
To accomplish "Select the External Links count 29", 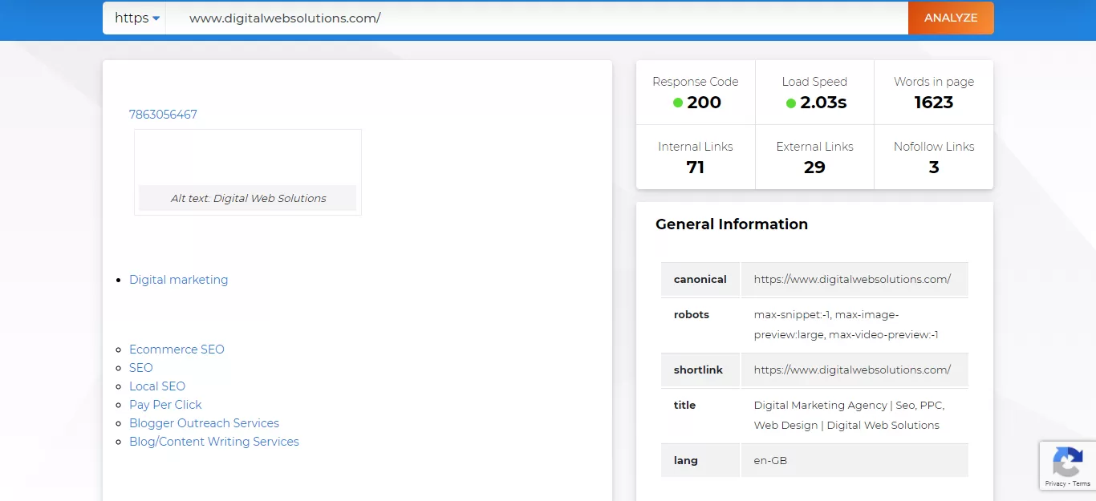I will (814, 168).
